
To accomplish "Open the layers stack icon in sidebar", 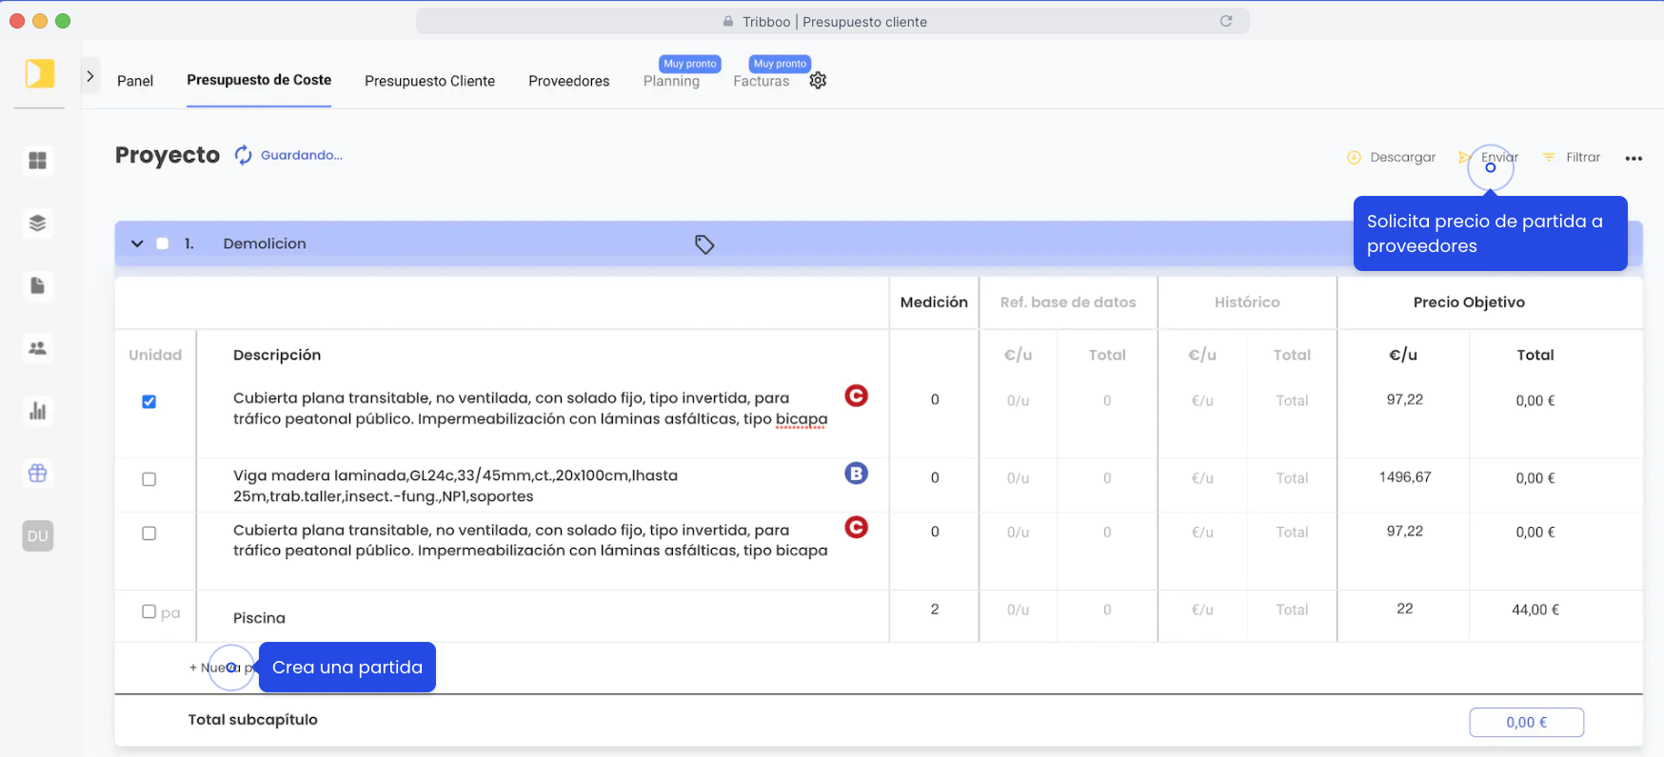I will (38, 223).
